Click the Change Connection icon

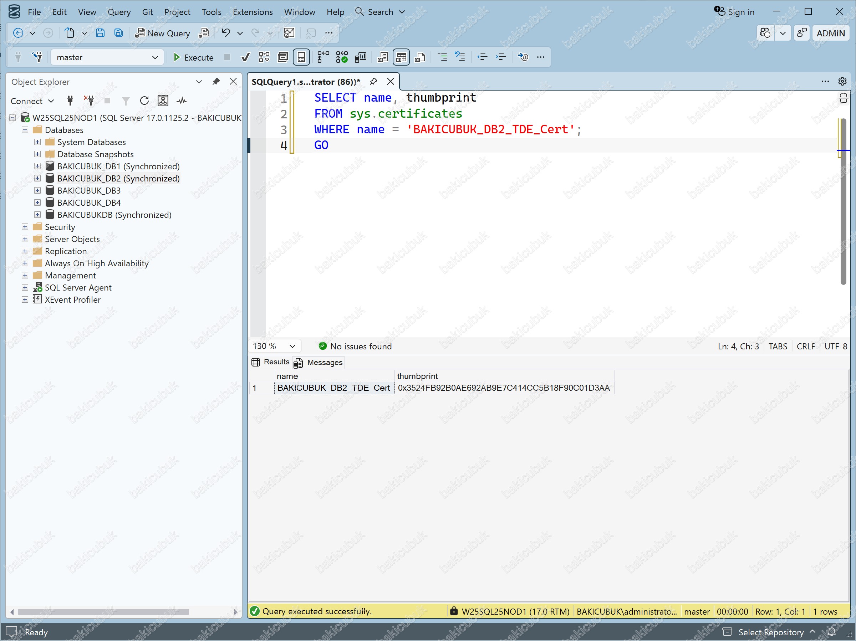click(37, 57)
